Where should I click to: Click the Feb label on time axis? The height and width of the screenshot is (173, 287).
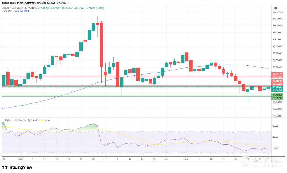105,159
